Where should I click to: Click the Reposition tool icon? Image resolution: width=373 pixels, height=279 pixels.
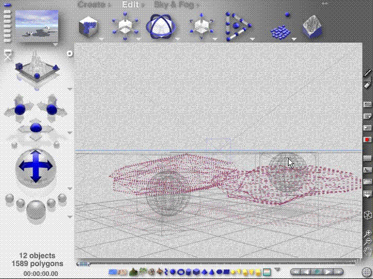click(x=201, y=26)
